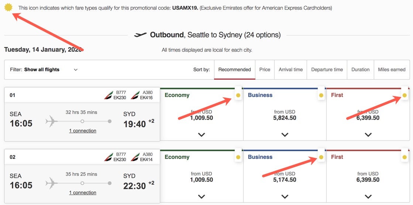Click promo icon on flight 02 Business fare

(321, 157)
